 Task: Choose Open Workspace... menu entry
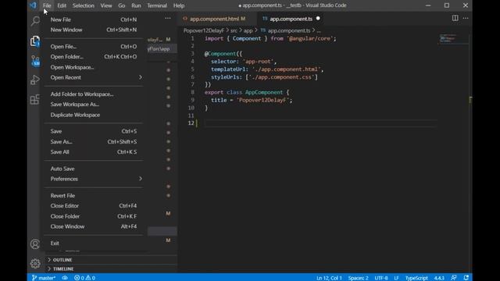pos(94,67)
